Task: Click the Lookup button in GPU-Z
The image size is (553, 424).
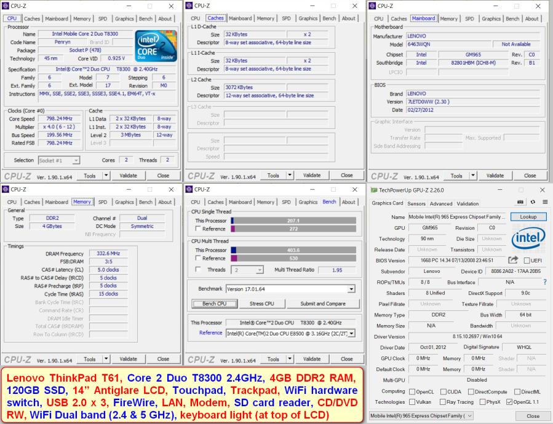Action: pyautogui.click(x=528, y=217)
